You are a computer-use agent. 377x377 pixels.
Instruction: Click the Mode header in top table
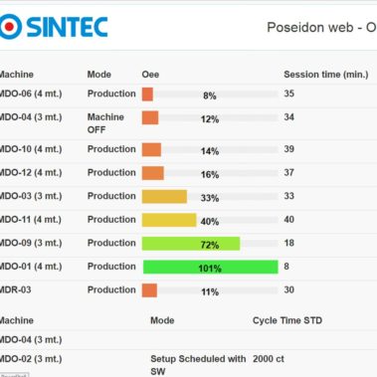[x=98, y=75]
